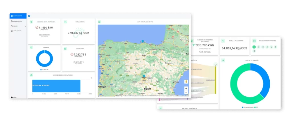Toggle the legend entry under the Consumo donut

click(x=44, y=69)
